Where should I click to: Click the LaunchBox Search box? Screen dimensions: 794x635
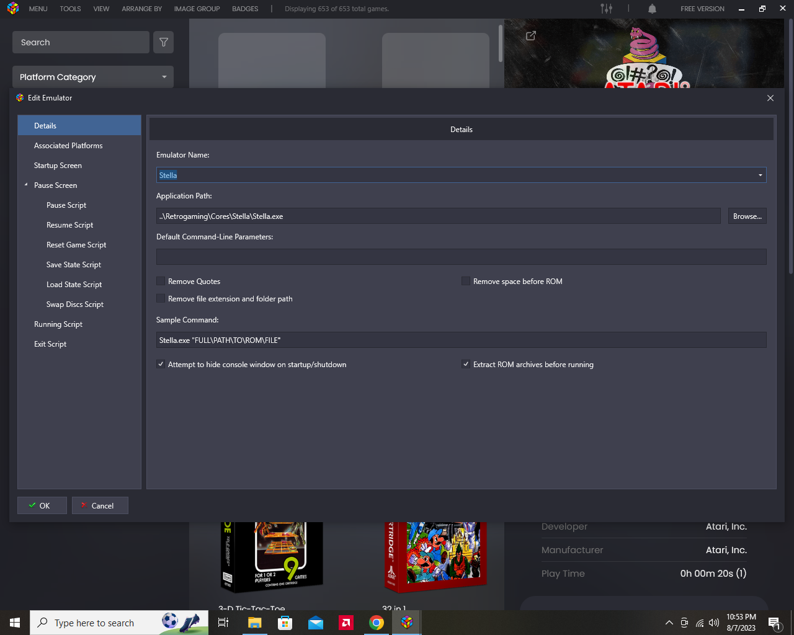point(81,42)
